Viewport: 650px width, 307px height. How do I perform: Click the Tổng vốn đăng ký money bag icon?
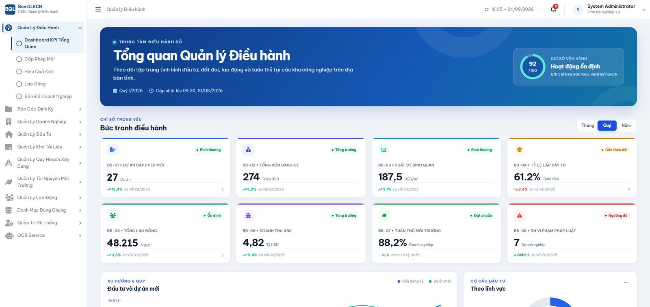point(248,149)
